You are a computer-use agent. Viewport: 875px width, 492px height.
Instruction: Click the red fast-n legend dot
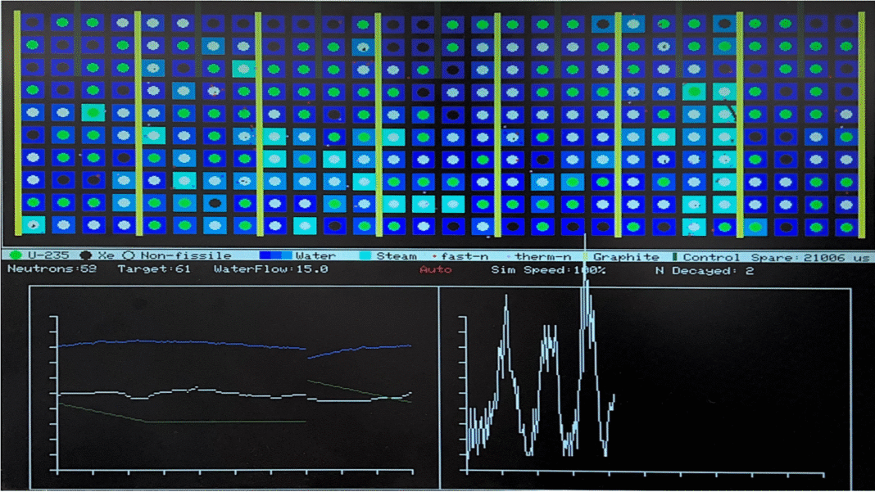pos(435,256)
